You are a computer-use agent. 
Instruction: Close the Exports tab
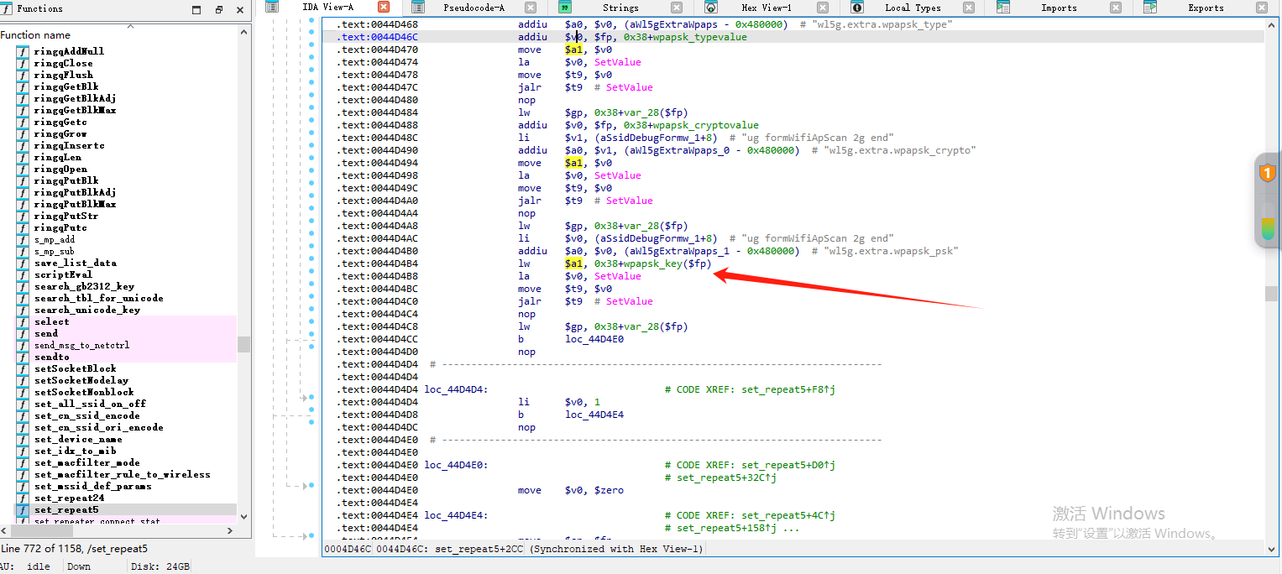pos(1262,8)
